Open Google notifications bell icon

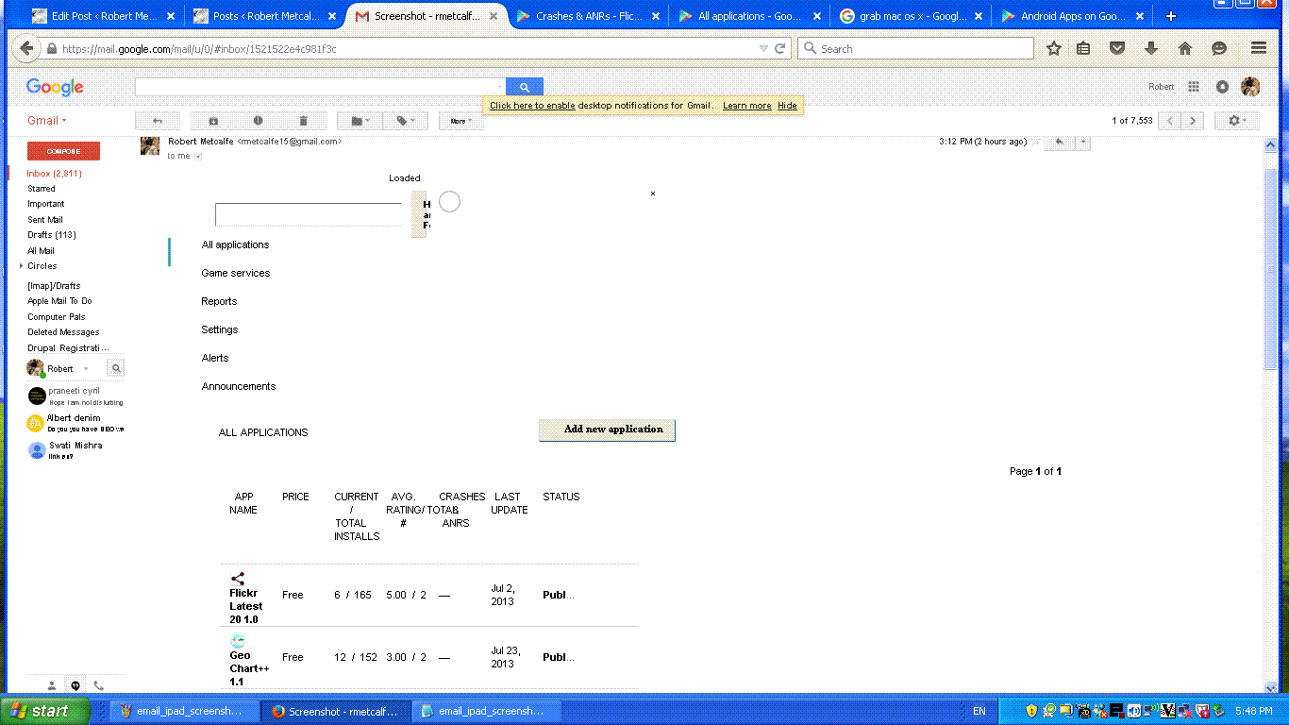[1222, 87]
